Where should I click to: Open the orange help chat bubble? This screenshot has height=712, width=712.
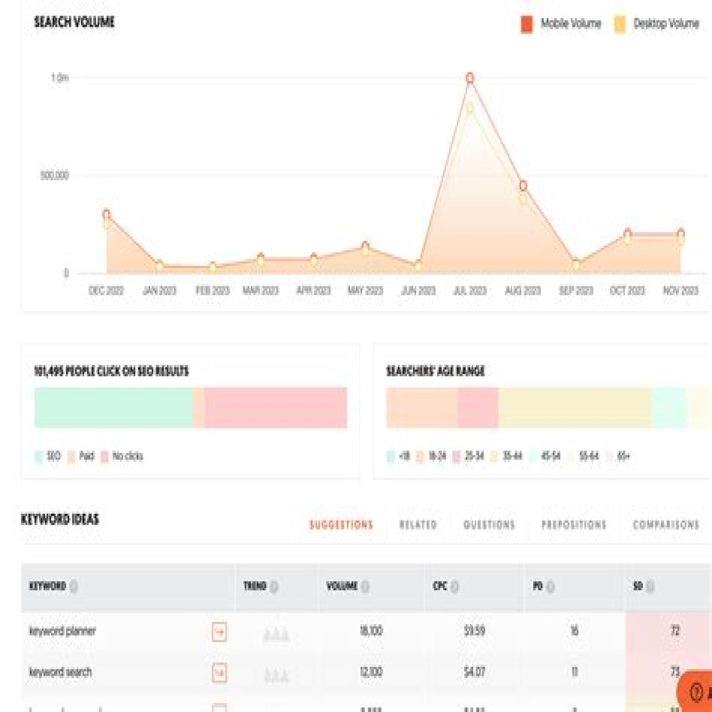coord(695,692)
